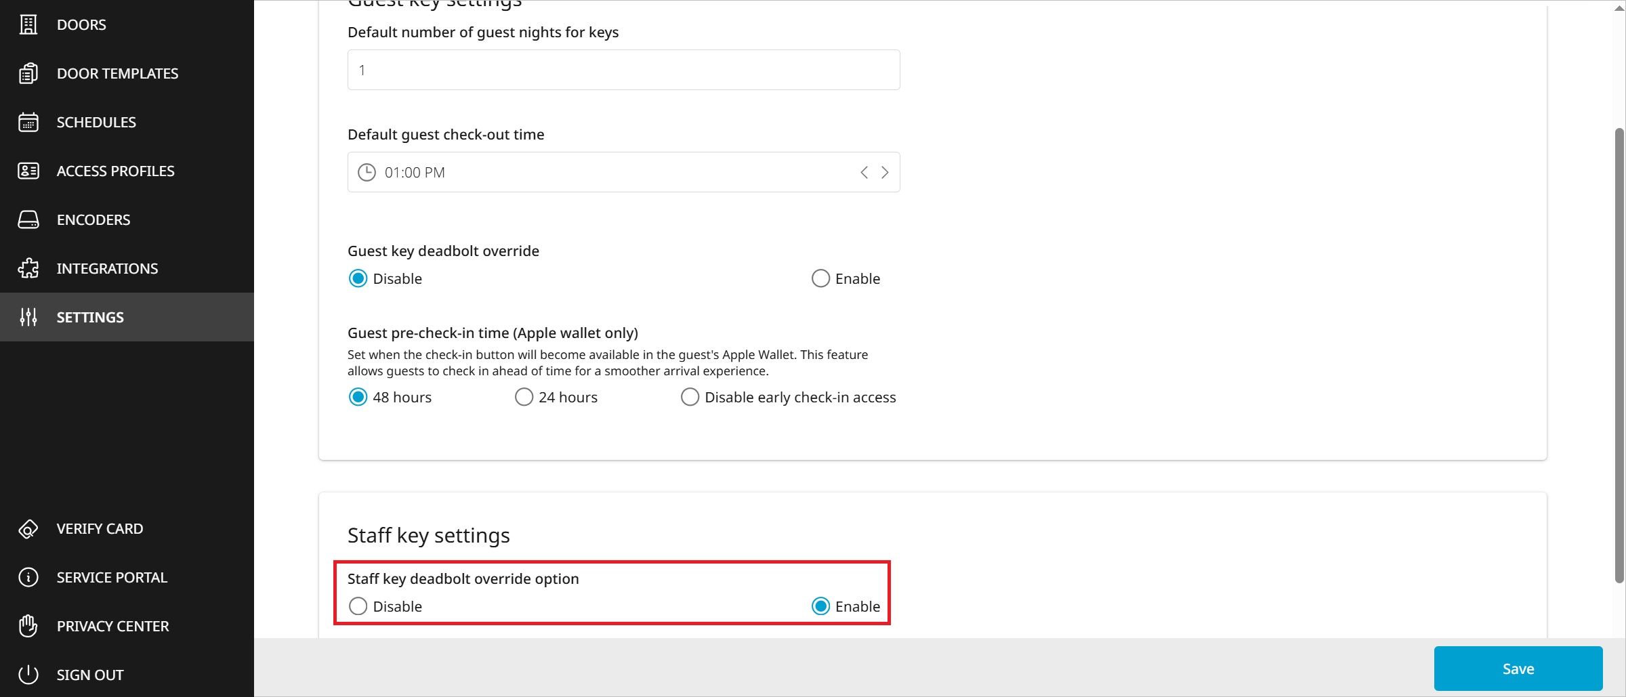Click the Verify Card icon
The height and width of the screenshot is (697, 1626).
pyautogui.click(x=28, y=528)
